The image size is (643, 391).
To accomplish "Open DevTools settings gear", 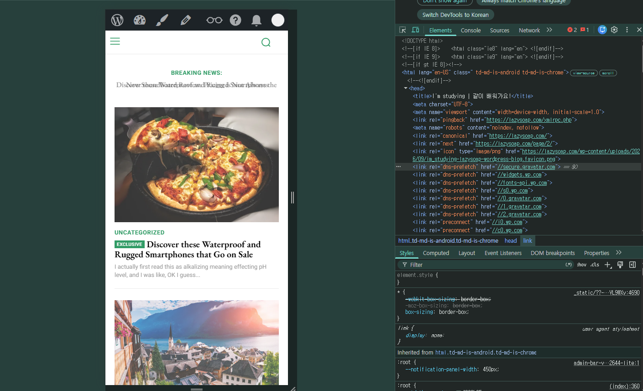I will point(614,30).
